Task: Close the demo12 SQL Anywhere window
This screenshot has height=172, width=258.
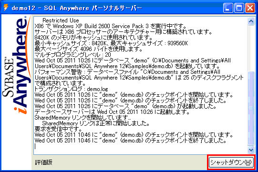Action: [x=250, y=8]
